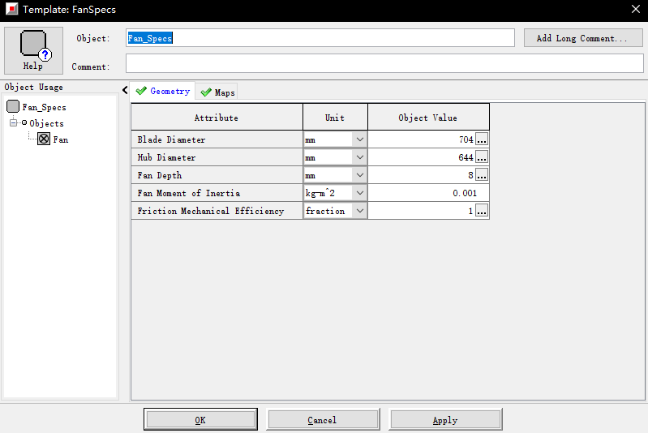Click Fan Depth value 8
This screenshot has height=433, width=648.
470,175
